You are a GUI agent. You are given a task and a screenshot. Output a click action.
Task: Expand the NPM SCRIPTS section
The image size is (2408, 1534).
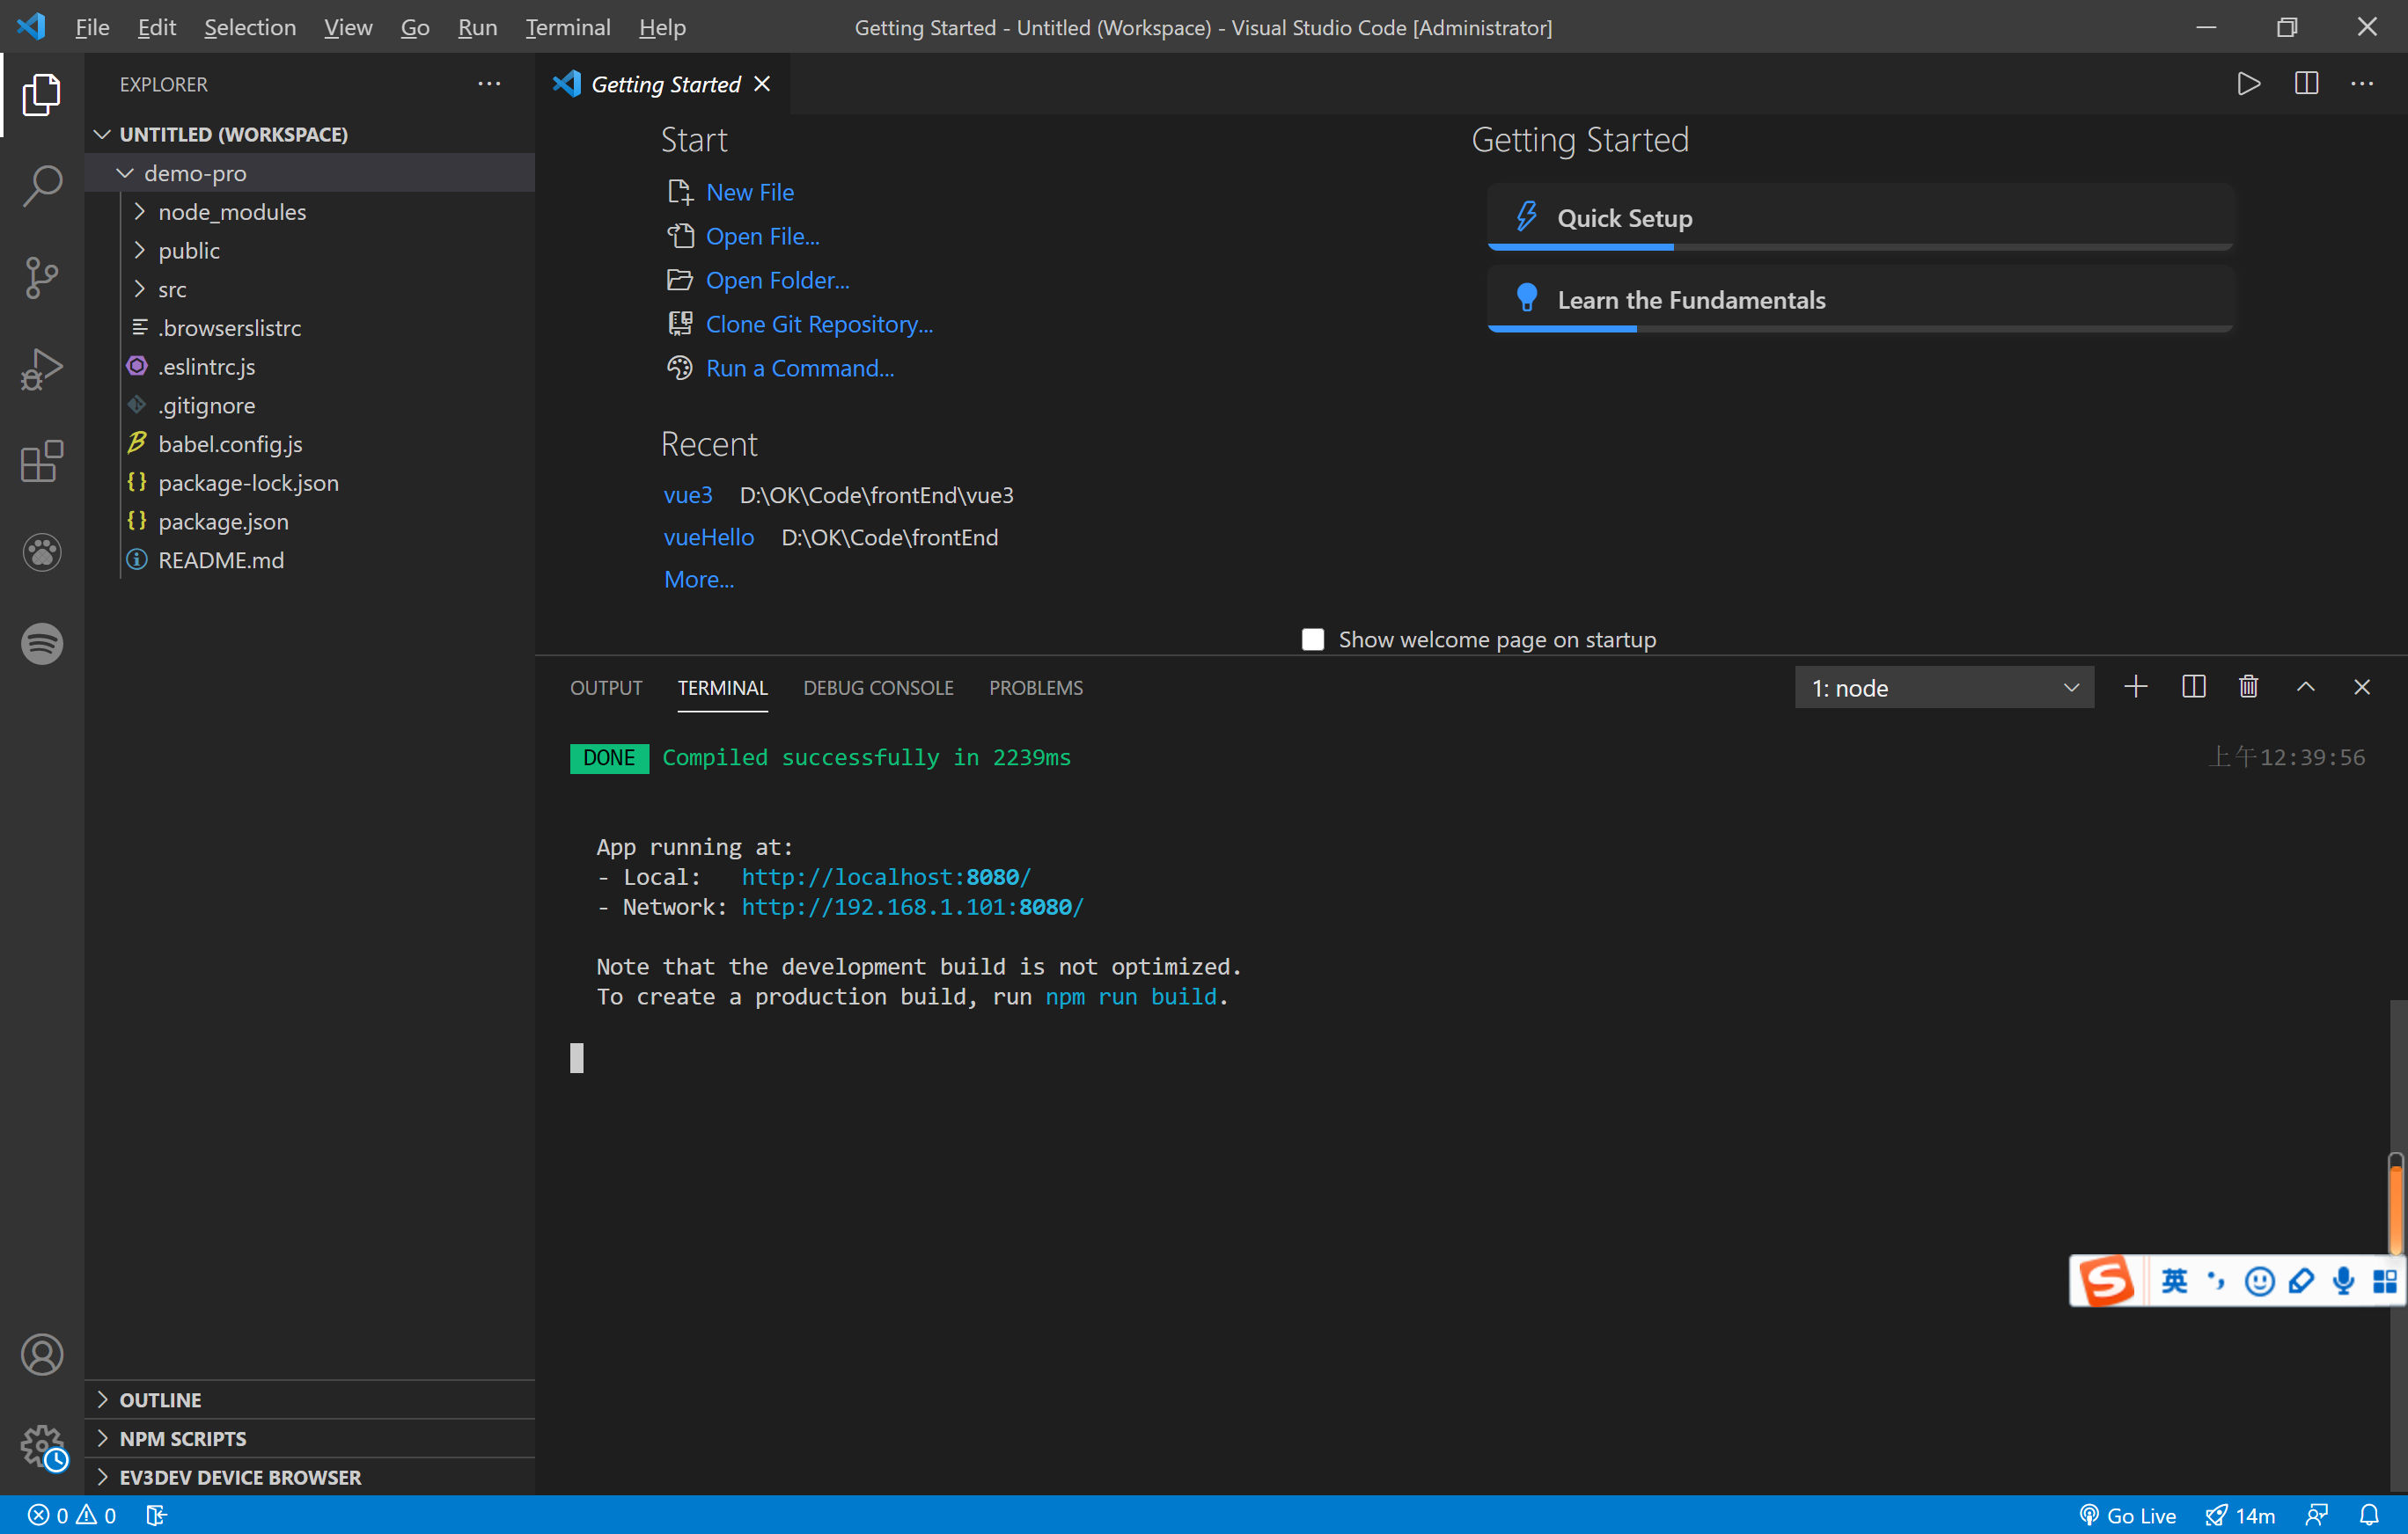[x=182, y=1438]
